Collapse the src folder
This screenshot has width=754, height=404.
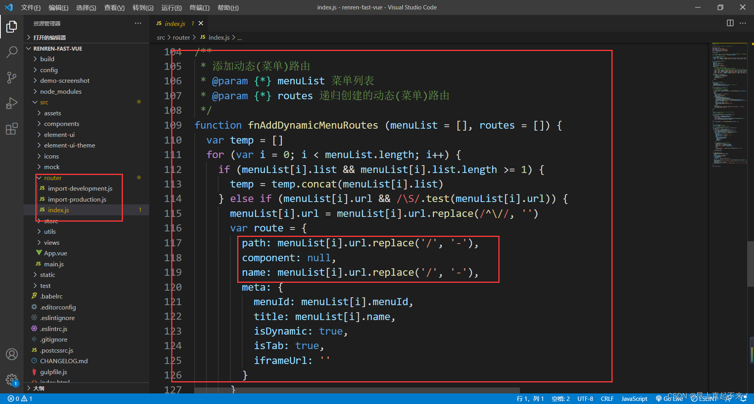point(44,102)
